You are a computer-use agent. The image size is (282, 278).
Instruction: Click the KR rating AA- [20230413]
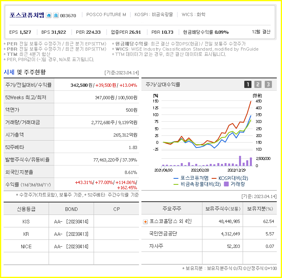click(x=71, y=234)
